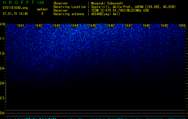Click the 1647 time marker
The height and width of the screenshot is (119, 188).
point(129,26)
